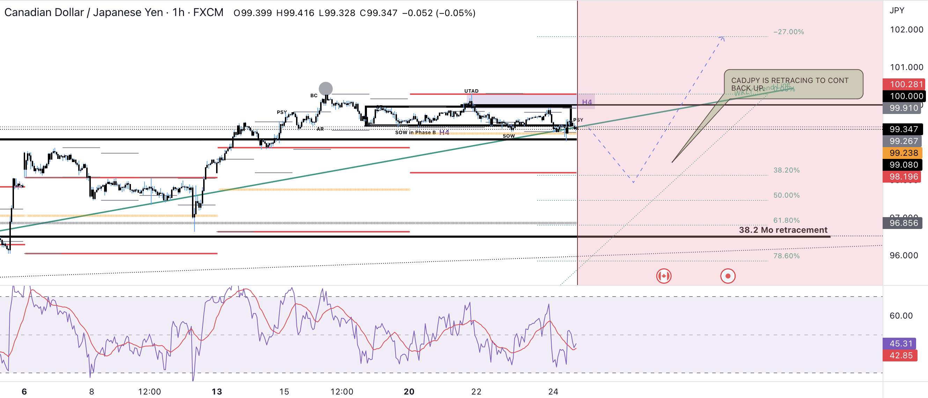Click the CADJPY retracing callout note
928x398 pixels.
[794, 84]
